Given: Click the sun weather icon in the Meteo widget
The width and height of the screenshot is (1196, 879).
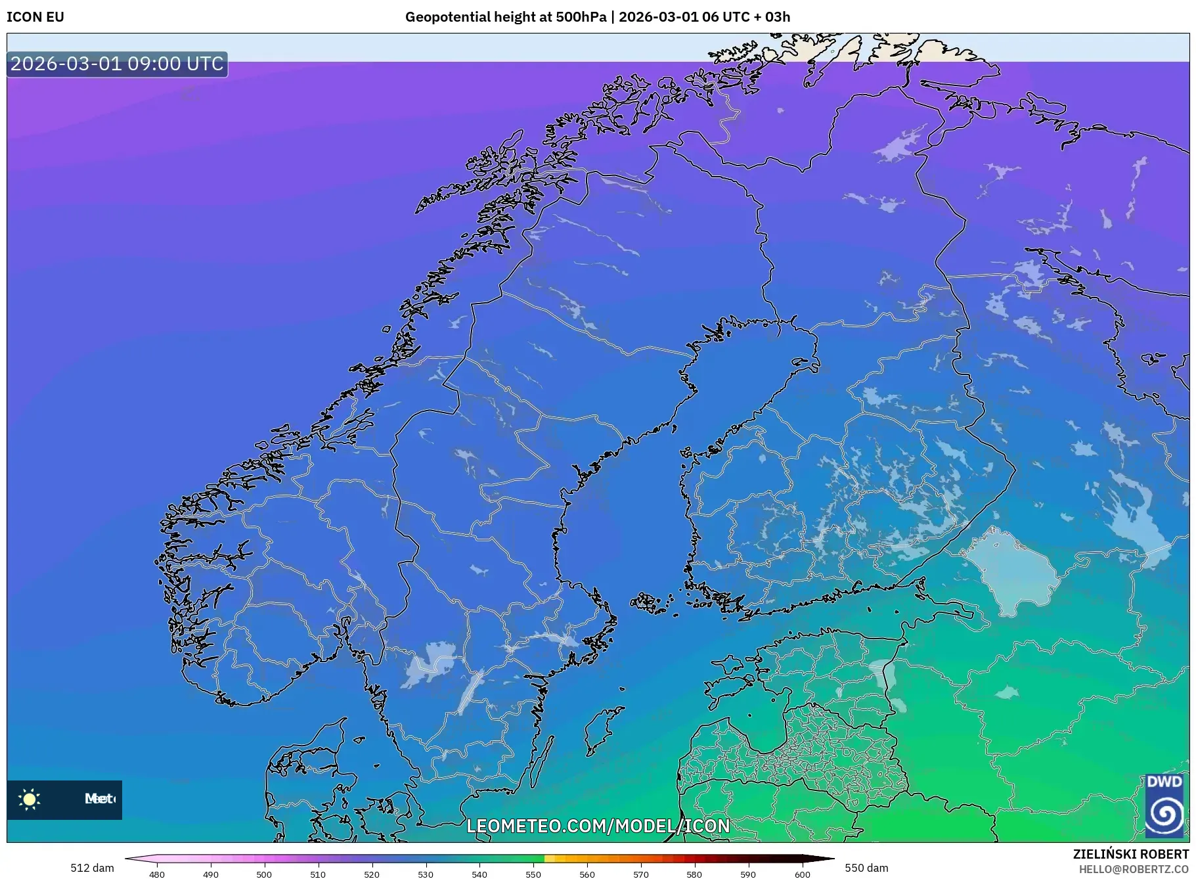Looking at the screenshot, I should pyautogui.click(x=30, y=799).
